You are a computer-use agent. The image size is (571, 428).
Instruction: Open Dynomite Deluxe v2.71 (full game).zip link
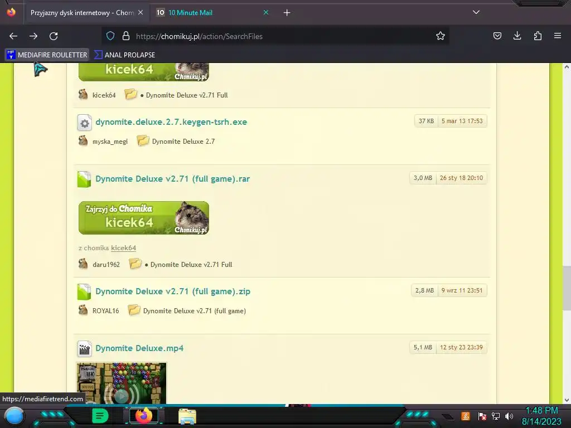(x=173, y=291)
